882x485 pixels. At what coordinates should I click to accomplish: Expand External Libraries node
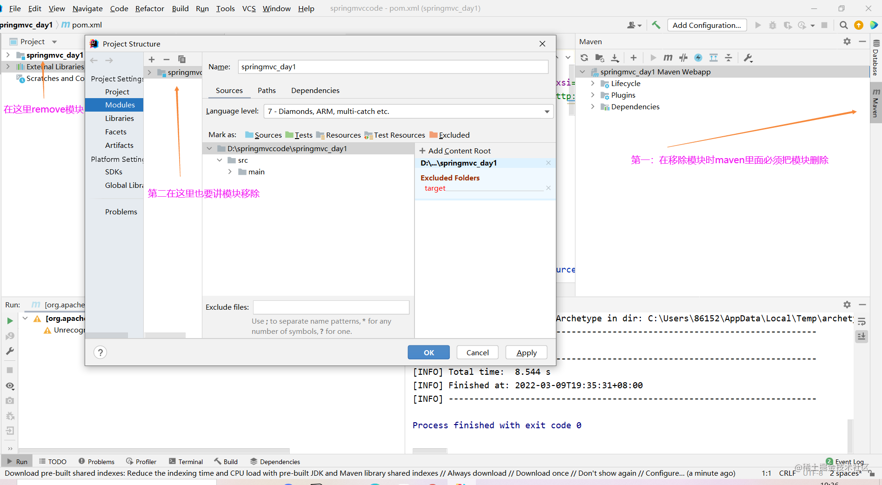coord(8,66)
